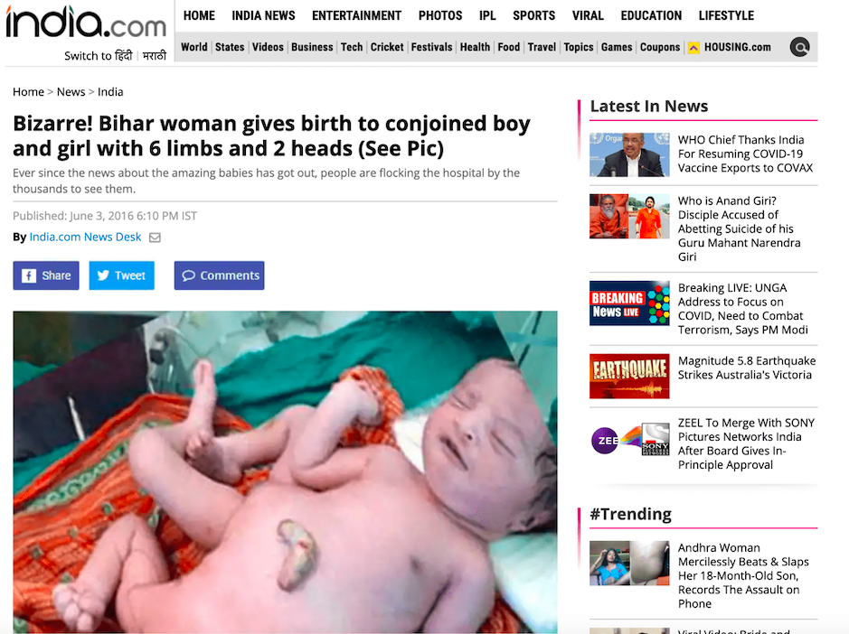Screen dimensions: 849x634
Task: Open WHO Chief Thanks India thumbnail
Action: pyautogui.click(x=629, y=154)
